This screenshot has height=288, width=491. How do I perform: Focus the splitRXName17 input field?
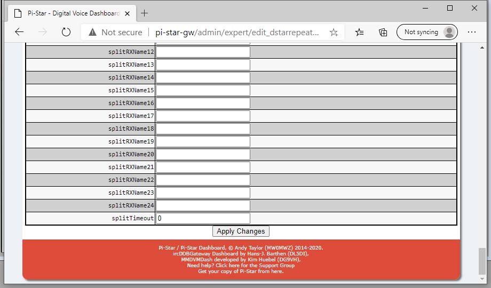203,116
